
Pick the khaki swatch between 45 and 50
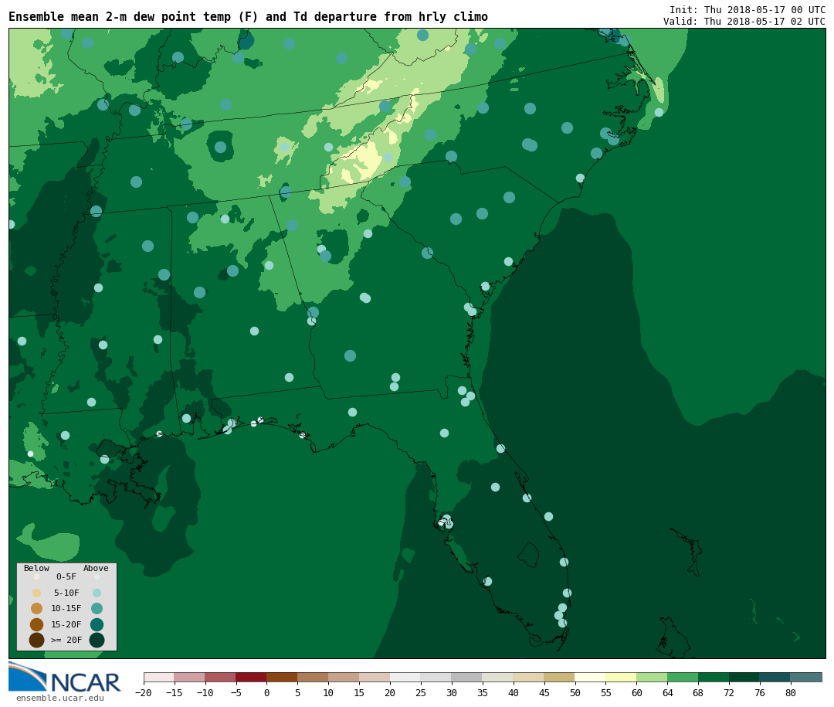click(560, 677)
